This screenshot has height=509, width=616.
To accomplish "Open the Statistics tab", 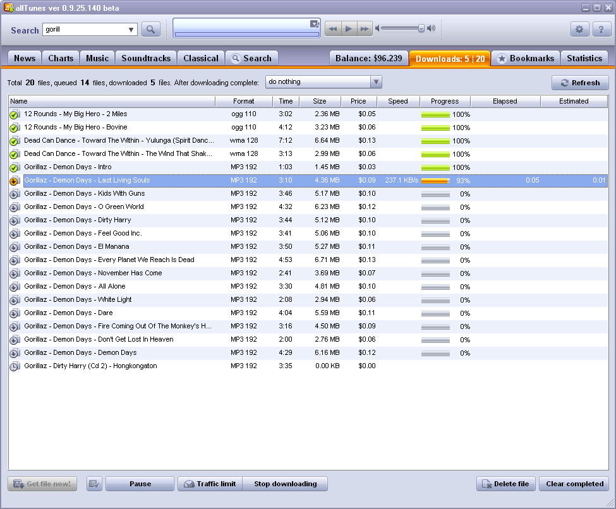I will click(584, 58).
